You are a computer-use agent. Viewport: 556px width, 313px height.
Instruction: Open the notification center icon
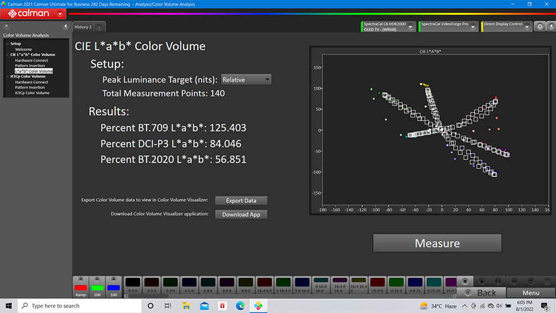coord(545,306)
